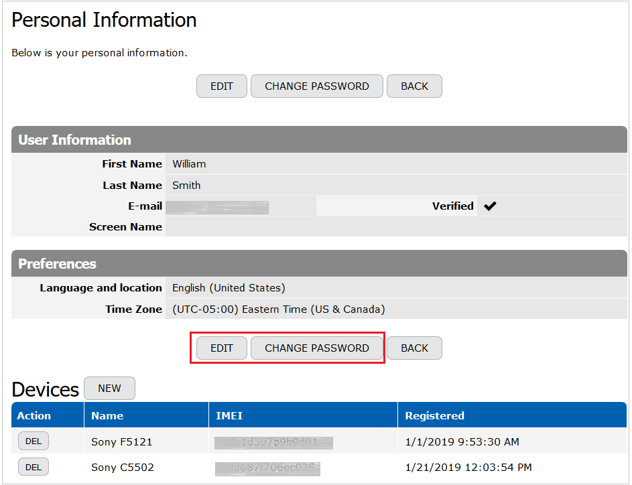Click registered date 1/21/2019 12:03:54 PM
Image resolution: width=632 pixels, height=485 pixels.
[468, 468]
